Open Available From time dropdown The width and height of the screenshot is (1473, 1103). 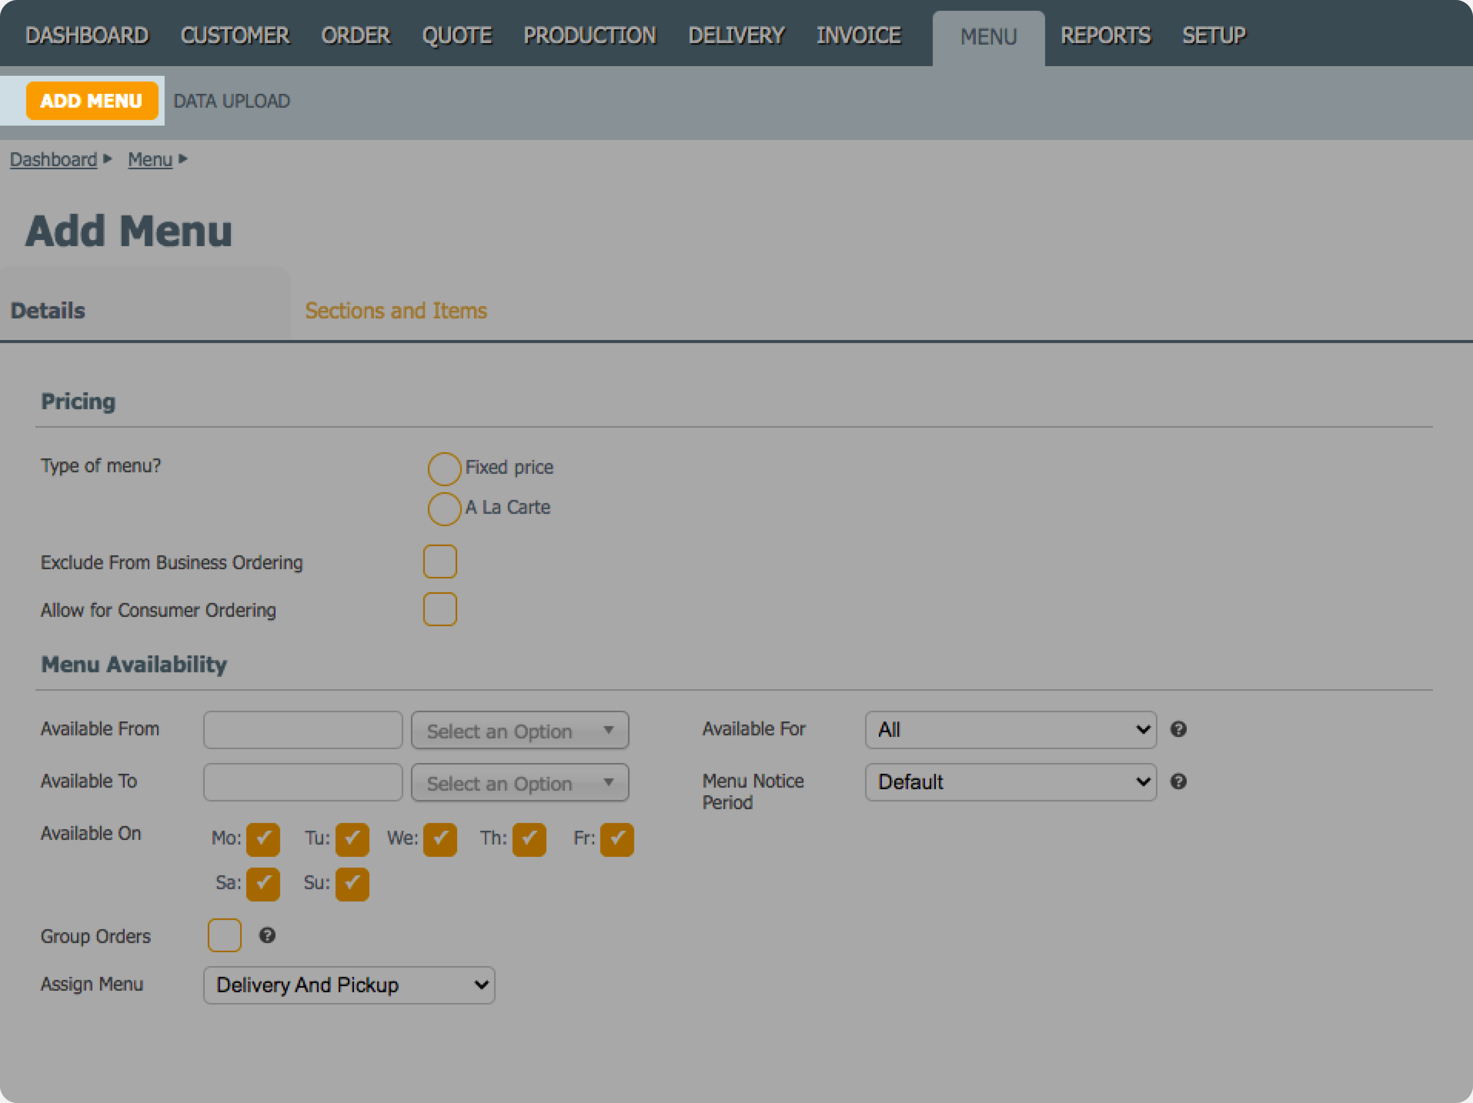[520, 730]
